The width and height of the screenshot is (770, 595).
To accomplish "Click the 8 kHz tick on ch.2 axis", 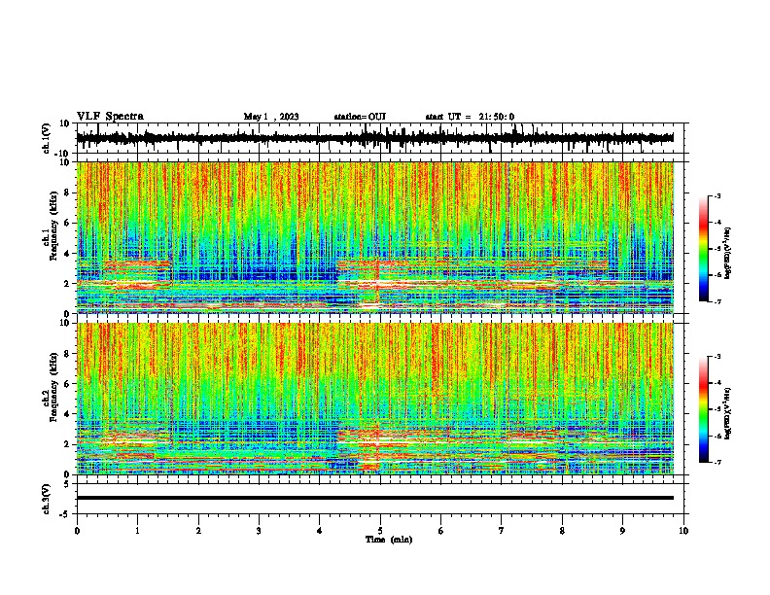I will click(x=68, y=353).
